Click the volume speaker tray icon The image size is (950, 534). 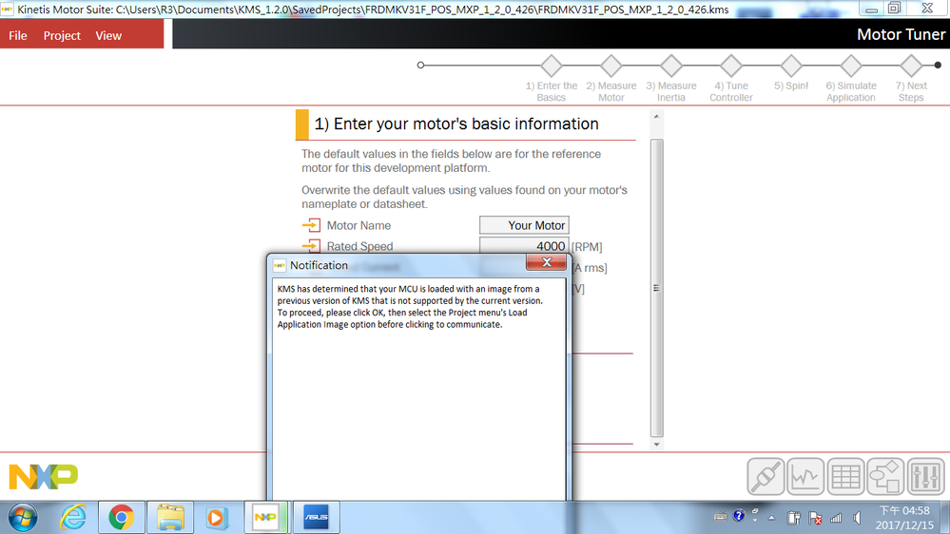(858, 518)
